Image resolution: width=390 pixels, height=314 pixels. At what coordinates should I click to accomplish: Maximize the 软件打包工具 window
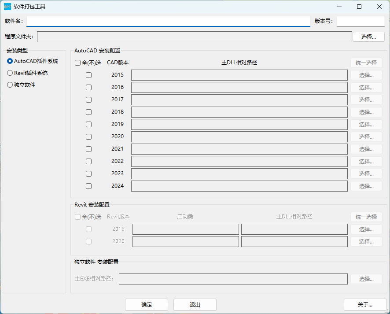click(x=359, y=7)
